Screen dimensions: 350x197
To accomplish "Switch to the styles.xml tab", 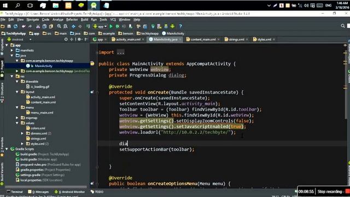I will pyautogui.click(x=264, y=39).
